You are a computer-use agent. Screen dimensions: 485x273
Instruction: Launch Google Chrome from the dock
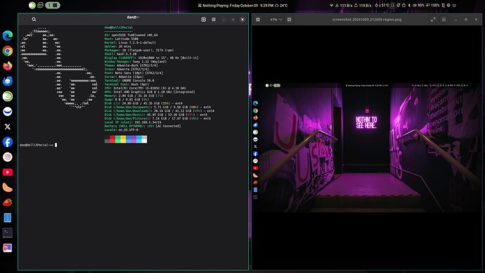point(8,51)
